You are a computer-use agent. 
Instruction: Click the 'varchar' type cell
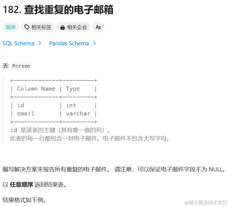(78, 114)
